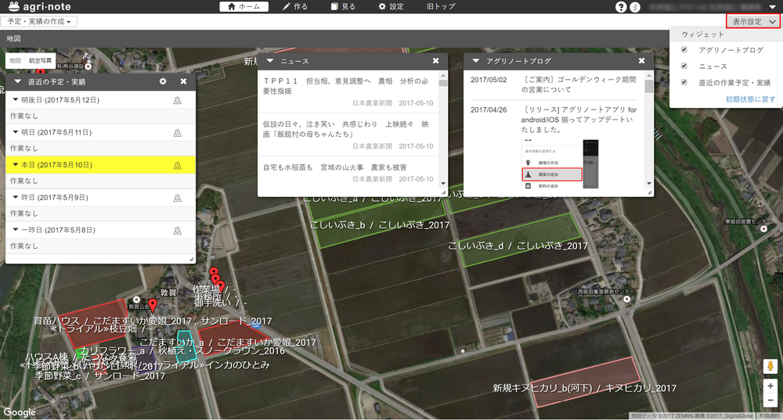The height and width of the screenshot is (420, 783).
Task: Close the アグリノートブログ widget
Action: pos(642,61)
